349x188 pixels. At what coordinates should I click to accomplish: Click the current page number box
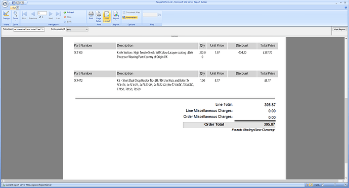pos(42,13)
